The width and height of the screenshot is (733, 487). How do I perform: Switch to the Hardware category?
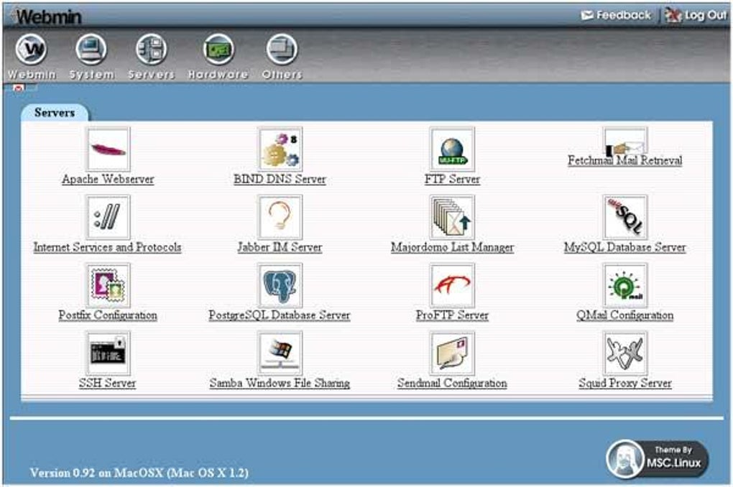pyautogui.click(x=218, y=57)
